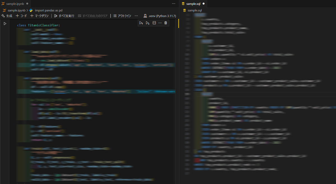
Task: Add a markdown cell with + マークダウン
Action: (x=39, y=16)
